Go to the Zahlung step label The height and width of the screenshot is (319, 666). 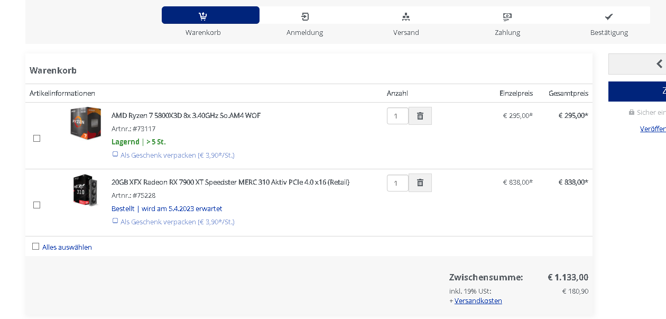507,32
